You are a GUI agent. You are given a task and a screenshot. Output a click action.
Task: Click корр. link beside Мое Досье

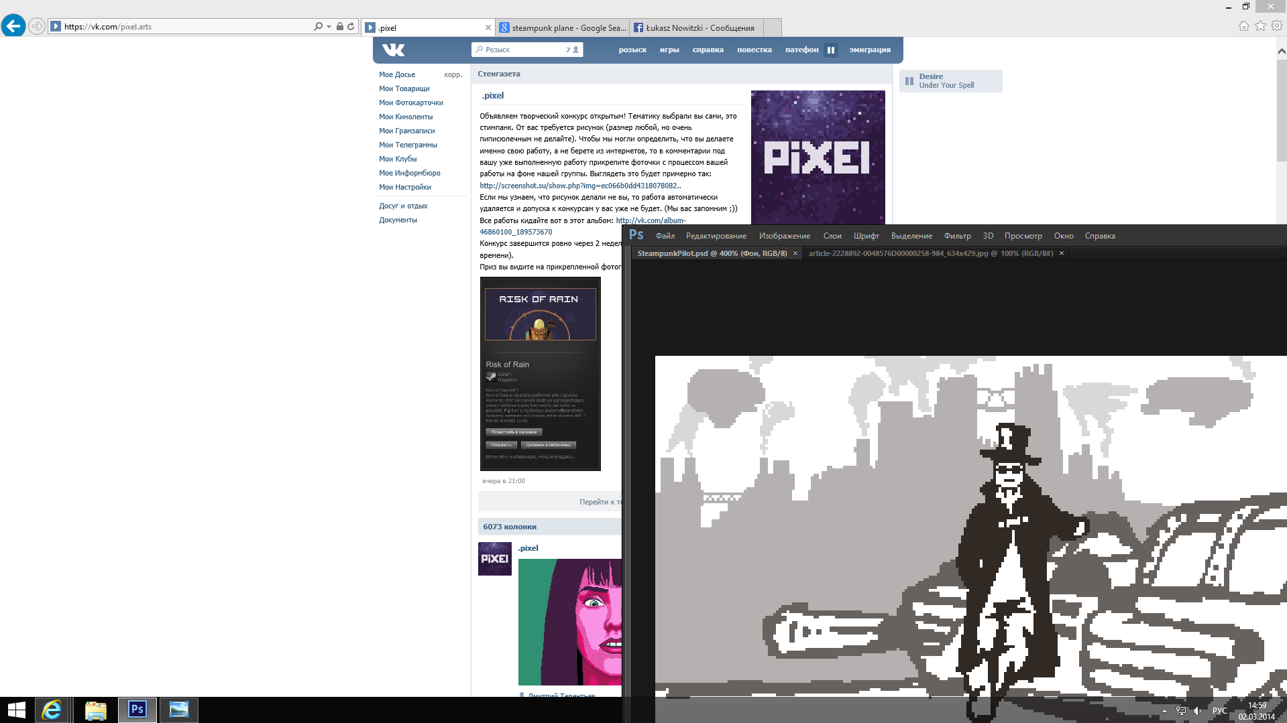click(x=453, y=74)
